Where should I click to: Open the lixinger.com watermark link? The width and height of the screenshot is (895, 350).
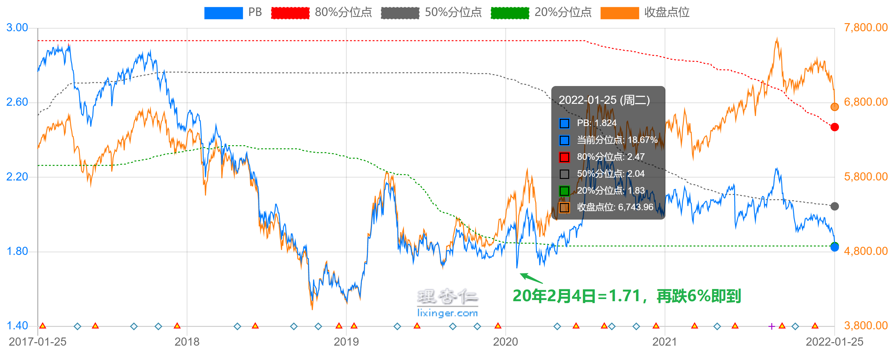pyautogui.click(x=447, y=313)
